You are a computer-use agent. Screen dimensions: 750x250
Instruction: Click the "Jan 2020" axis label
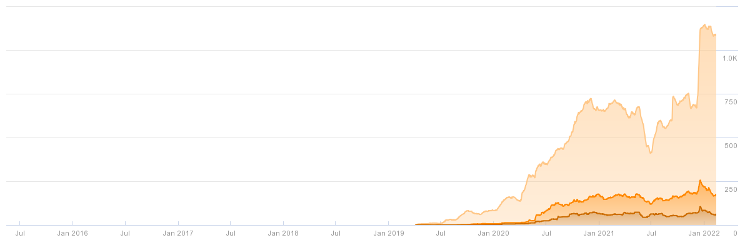494,233
